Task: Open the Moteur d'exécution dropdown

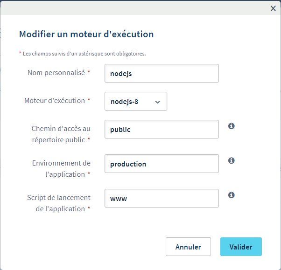Action: pyautogui.click(x=135, y=101)
